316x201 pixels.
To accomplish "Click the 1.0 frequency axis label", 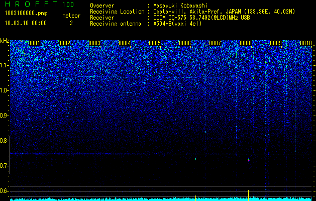I will [5, 90].
